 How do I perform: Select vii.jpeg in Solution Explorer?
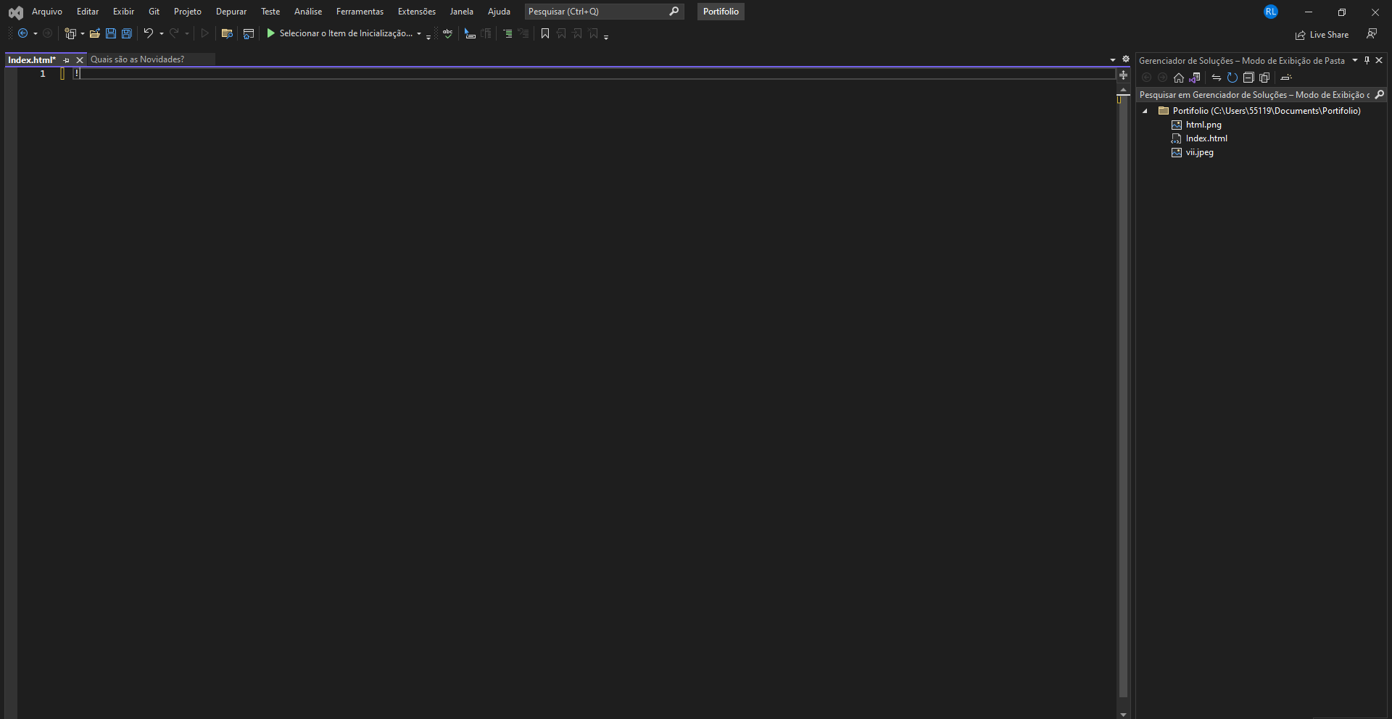coord(1199,152)
